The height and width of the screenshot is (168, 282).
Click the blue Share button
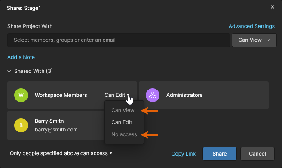pos(220,154)
